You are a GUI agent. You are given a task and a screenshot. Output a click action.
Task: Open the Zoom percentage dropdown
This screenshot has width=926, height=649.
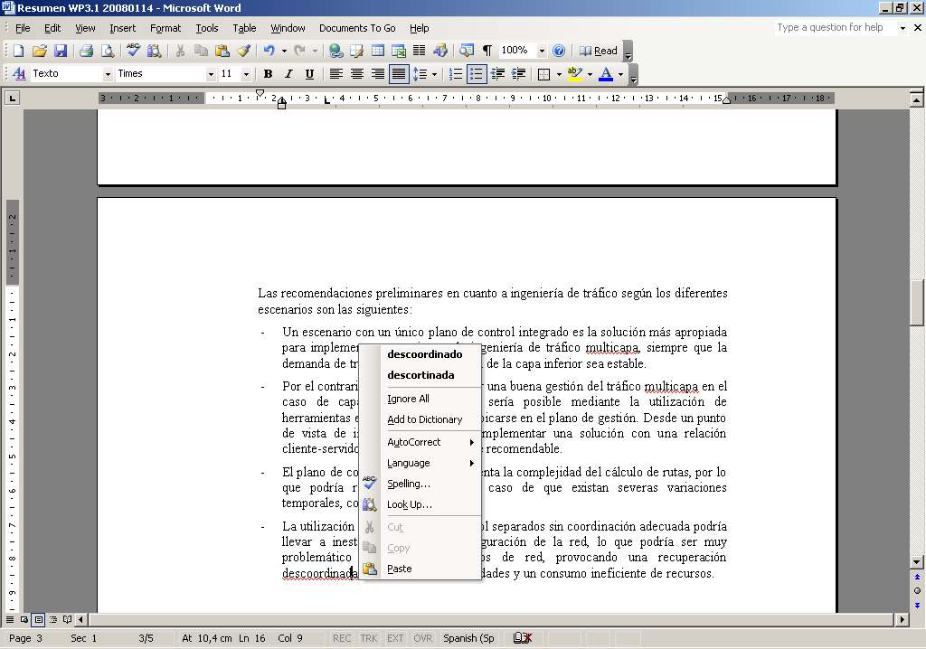pyautogui.click(x=542, y=51)
